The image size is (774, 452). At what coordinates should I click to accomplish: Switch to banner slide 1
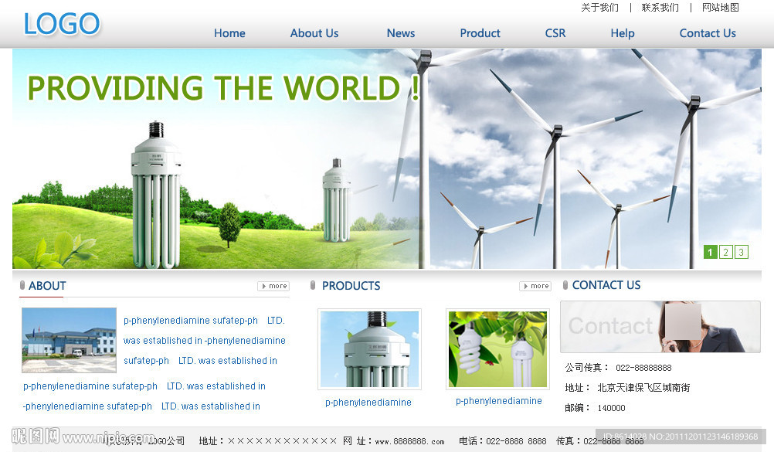tap(710, 252)
